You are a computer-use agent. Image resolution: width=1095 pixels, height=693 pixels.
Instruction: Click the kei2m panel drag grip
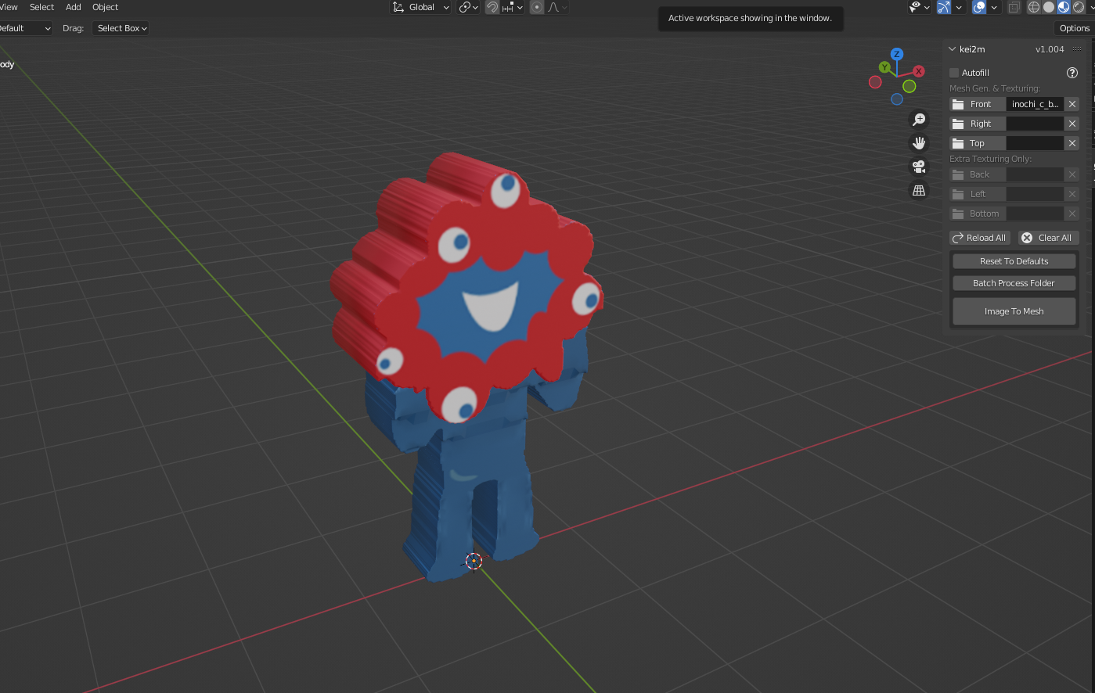[1077, 49]
